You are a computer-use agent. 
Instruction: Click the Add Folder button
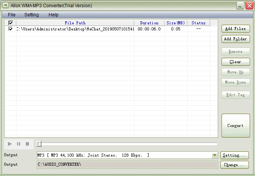click(x=236, y=39)
